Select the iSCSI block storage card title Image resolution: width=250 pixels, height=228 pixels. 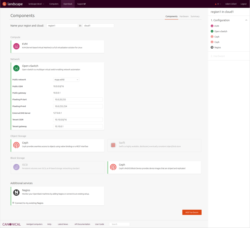25,165
